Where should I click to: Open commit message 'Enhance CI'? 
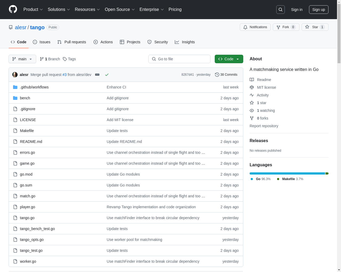[x=116, y=87]
